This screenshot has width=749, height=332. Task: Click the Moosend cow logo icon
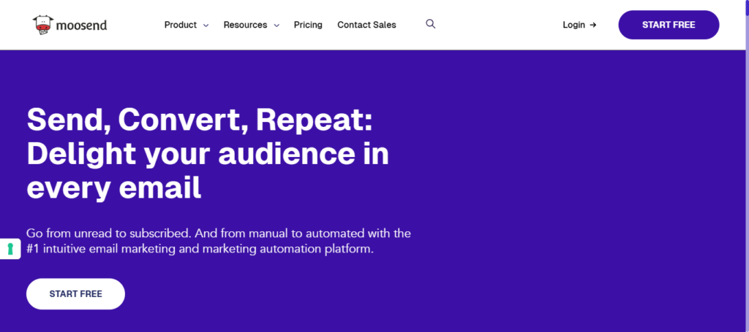point(42,25)
